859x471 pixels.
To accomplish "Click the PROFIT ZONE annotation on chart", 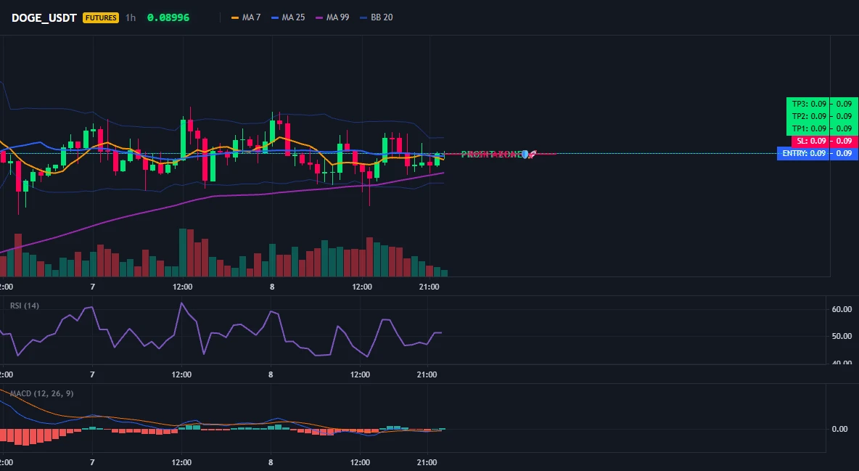I will (x=498, y=155).
